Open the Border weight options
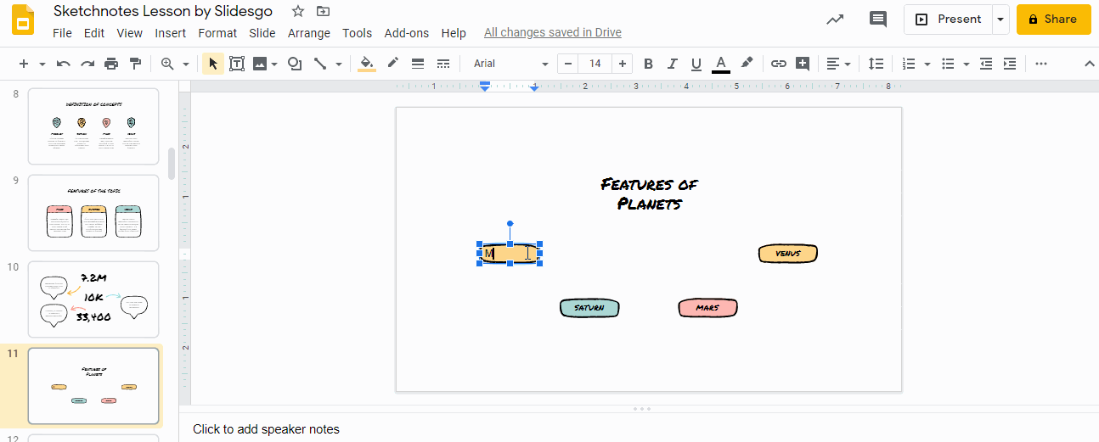The image size is (1099, 442). click(418, 64)
